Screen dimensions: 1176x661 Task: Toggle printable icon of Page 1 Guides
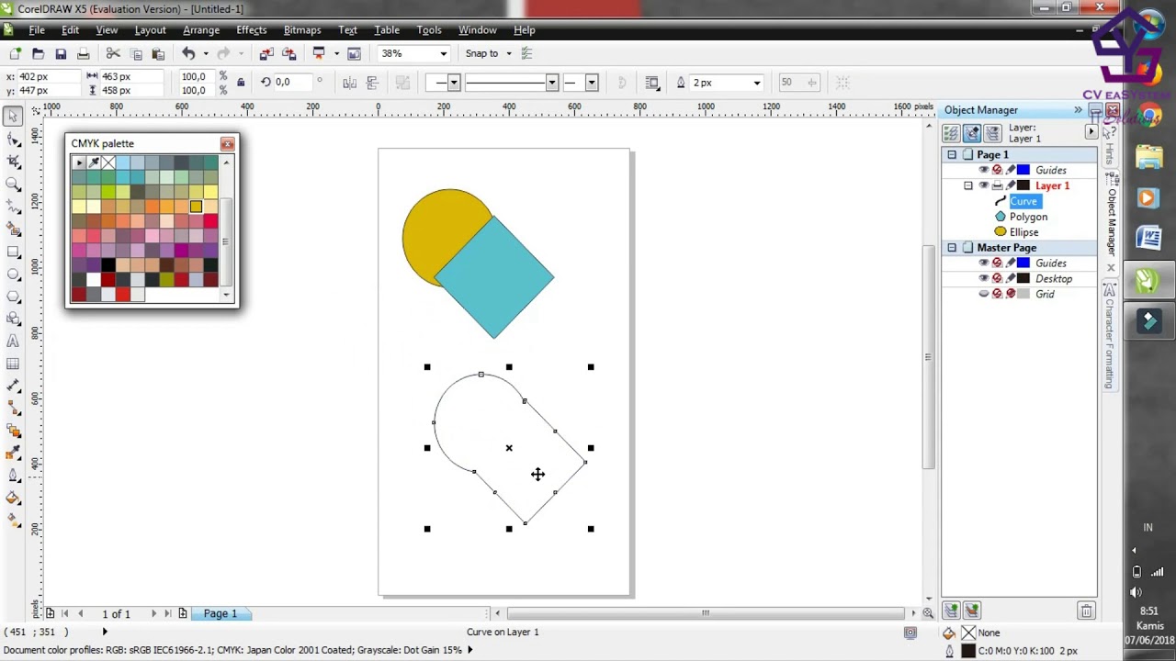tap(997, 170)
